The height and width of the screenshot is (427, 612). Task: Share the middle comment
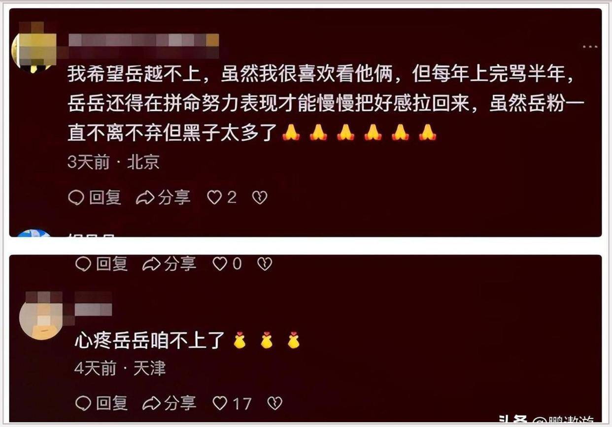click(169, 264)
